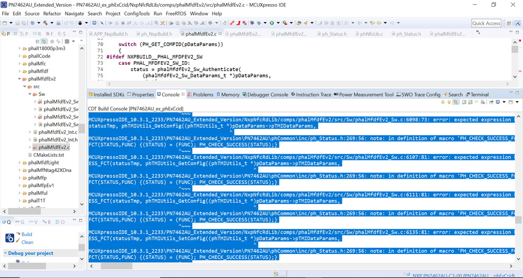
Task: Open the Back history dropdown arrow
Action: (385, 23)
